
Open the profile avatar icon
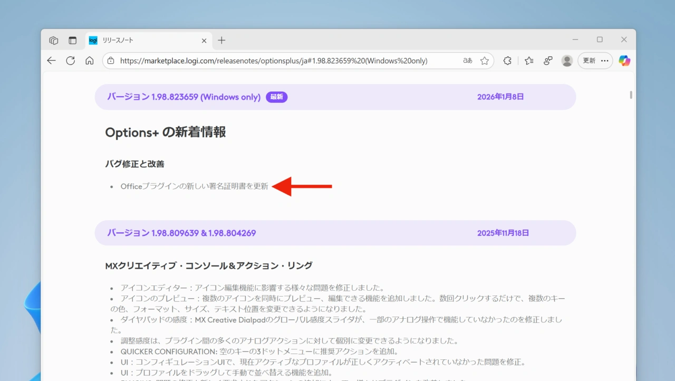pos(567,61)
